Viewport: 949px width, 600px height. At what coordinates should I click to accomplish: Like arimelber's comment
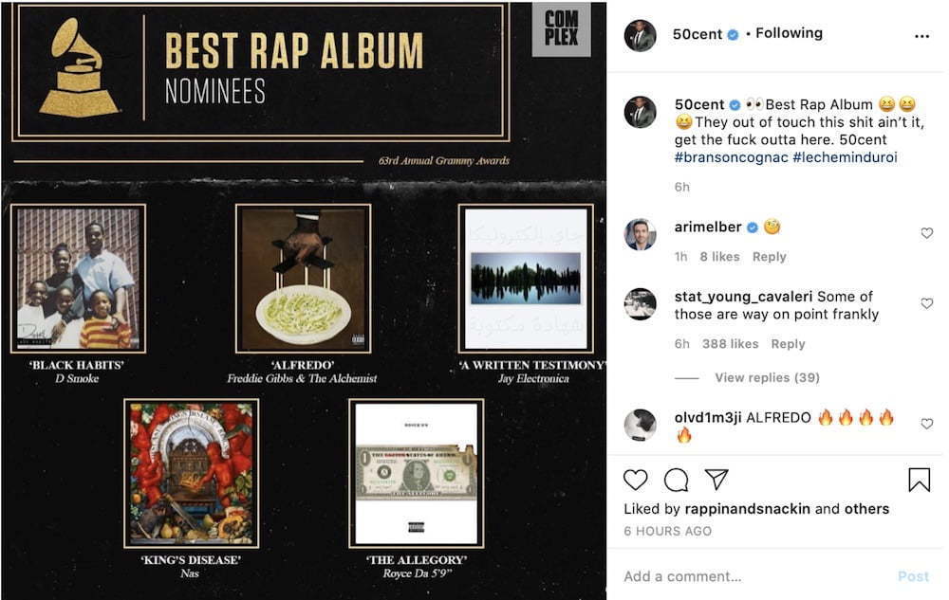[x=926, y=232]
